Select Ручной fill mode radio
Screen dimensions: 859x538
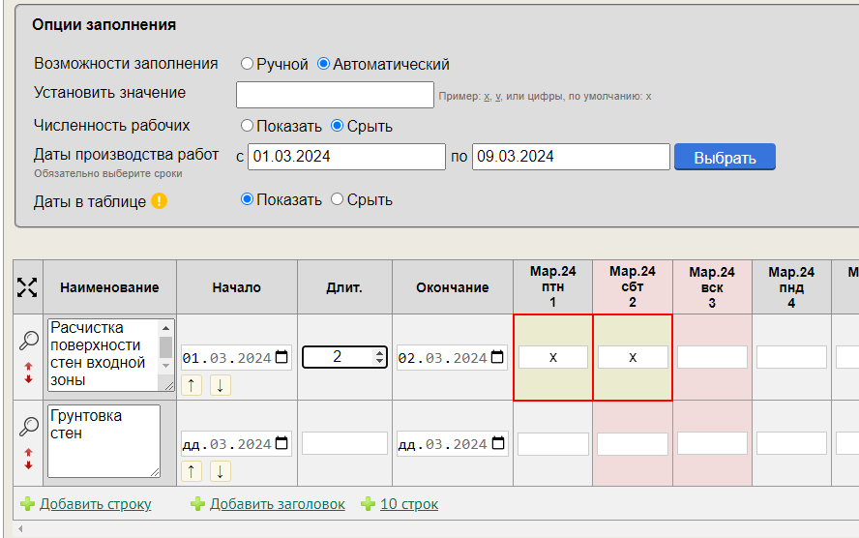click(247, 64)
